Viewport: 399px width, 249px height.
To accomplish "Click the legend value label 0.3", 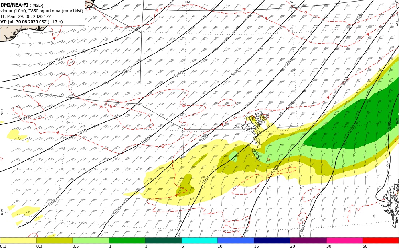I will [x=40, y=246].
